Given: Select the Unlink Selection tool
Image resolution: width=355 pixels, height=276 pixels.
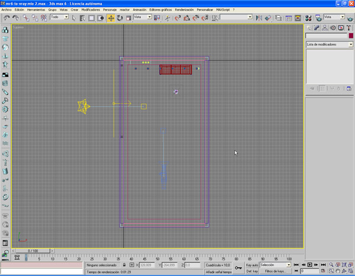Looking at the screenshot, I should pyautogui.click(x=35, y=18).
